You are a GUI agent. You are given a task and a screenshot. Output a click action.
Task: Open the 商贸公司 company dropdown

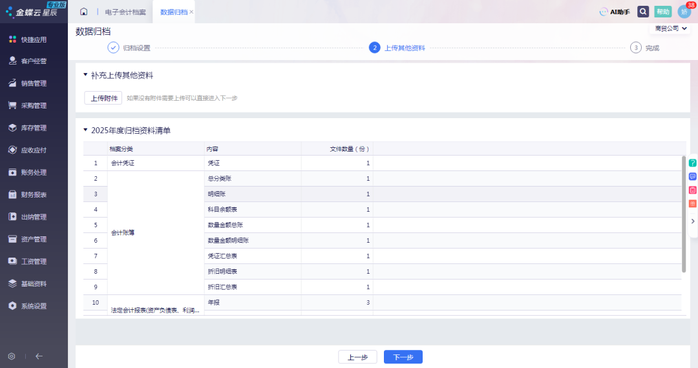click(671, 28)
